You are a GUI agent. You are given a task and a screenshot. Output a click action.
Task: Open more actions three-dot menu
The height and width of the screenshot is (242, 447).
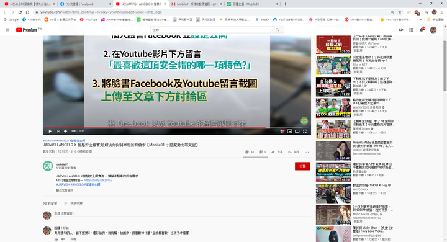pos(307,152)
